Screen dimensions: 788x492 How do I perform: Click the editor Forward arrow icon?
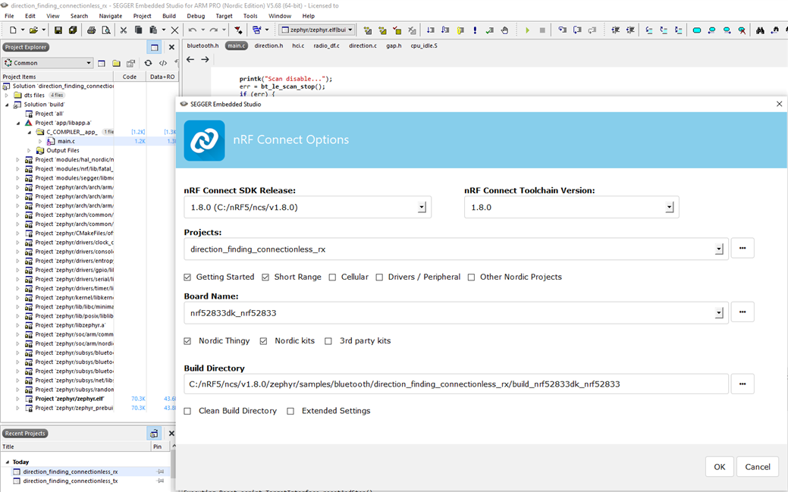205,59
